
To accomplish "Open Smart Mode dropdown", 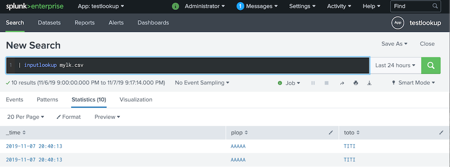I will coord(417,83).
